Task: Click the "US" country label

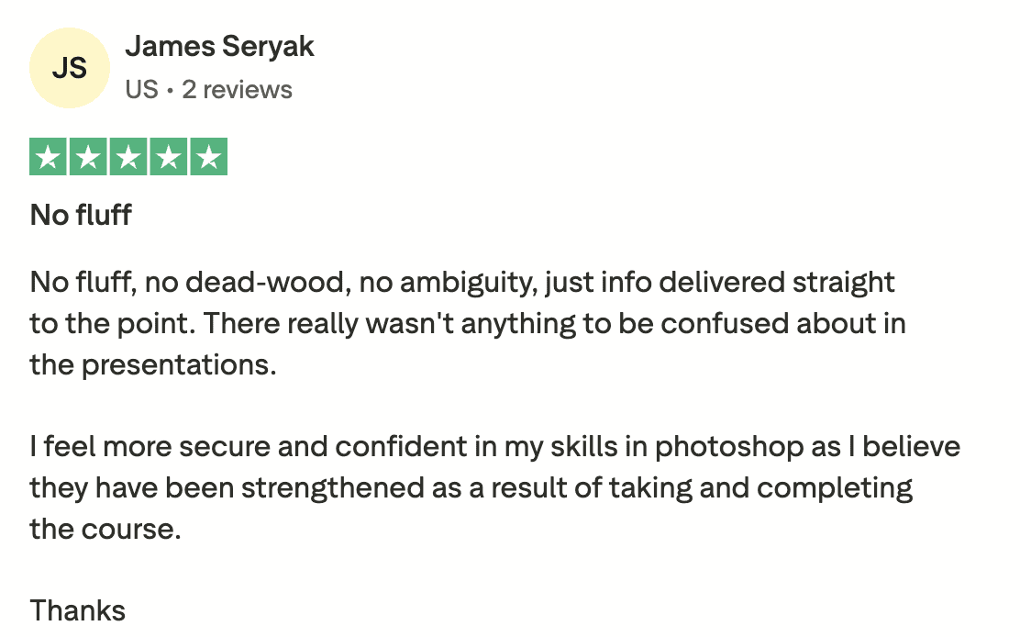Action: pyautogui.click(x=141, y=90)
